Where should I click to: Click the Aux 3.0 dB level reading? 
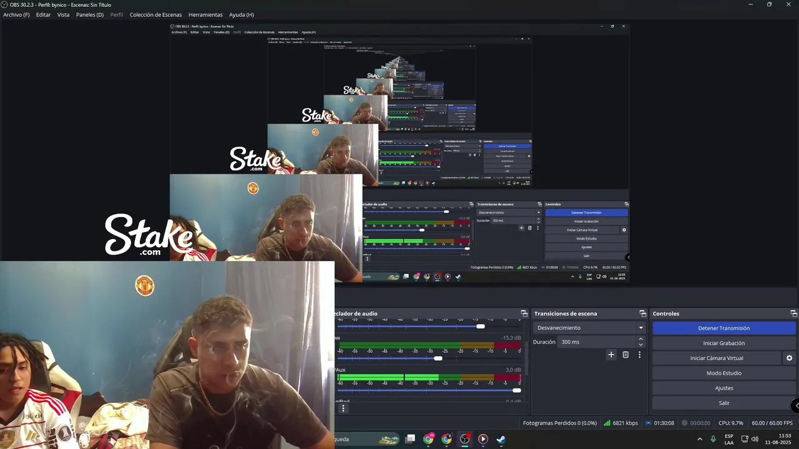tap(513, 370)
